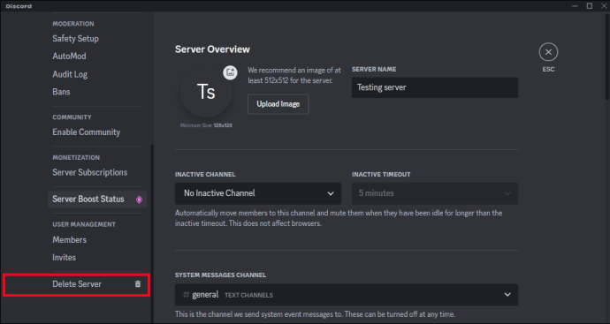Click the pink boost gem icon

[139, 200]
